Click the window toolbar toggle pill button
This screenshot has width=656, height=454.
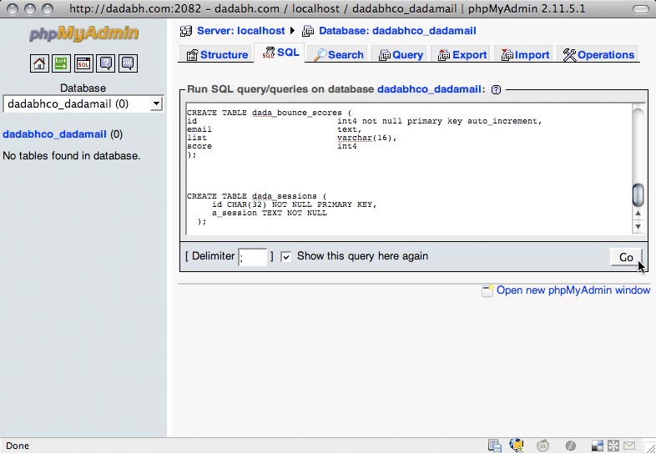click(x=640, y=9)
